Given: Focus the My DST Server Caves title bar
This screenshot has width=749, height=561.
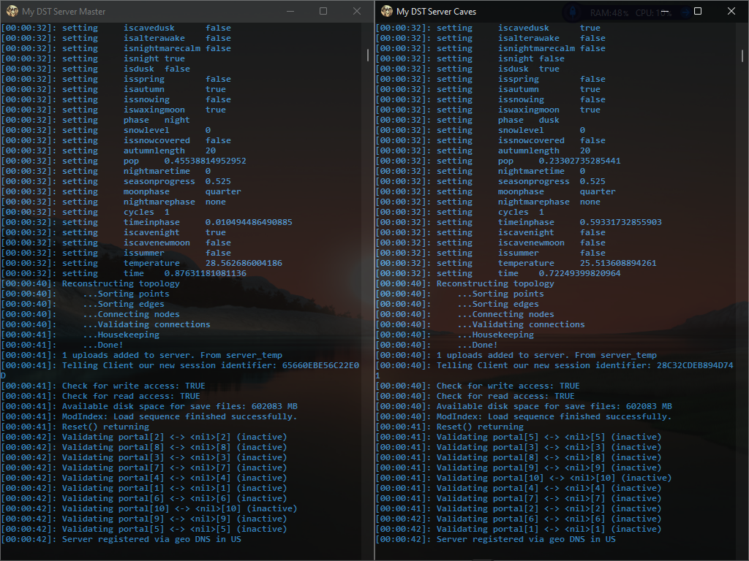Looking at the screenshot, I should pyautogui.click(x=512, y=12).
